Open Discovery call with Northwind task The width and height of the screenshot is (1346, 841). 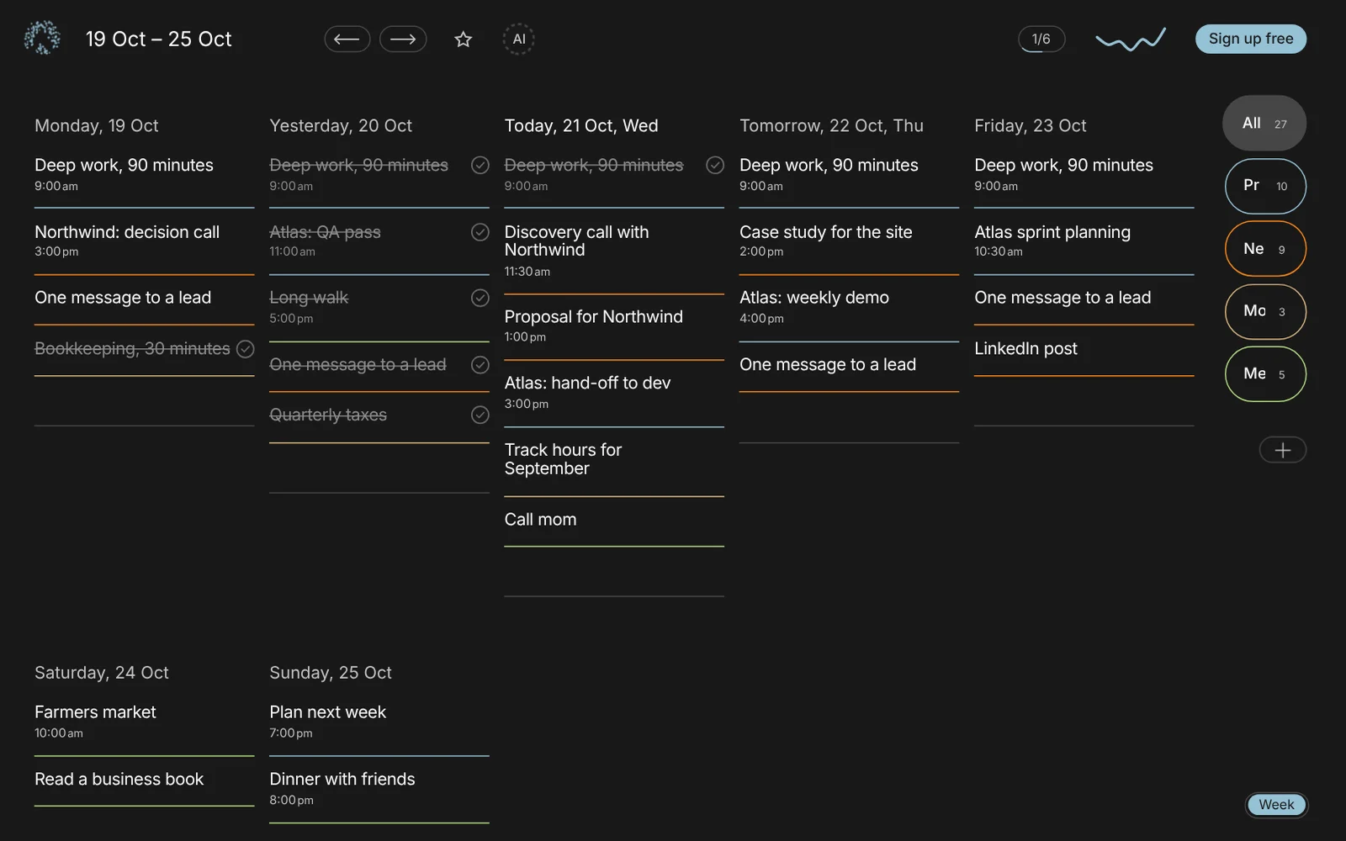click(614, 251)
